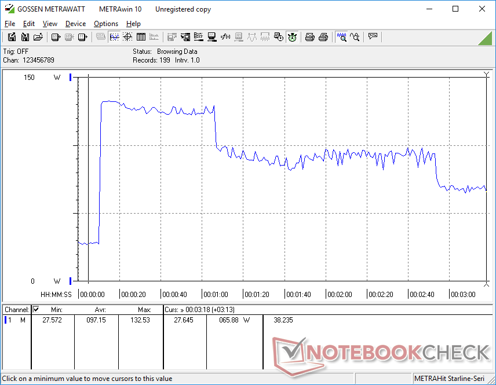Click the cursor value 065.88 W
Viewport: 496px width, 385px height.
point(235,320)
